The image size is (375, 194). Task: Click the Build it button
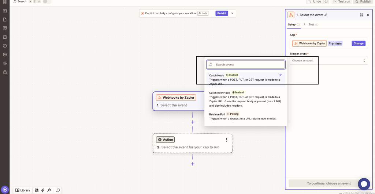222,13
